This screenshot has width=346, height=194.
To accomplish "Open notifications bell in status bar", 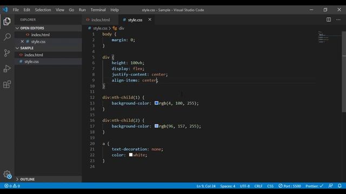I will coord(340,186).
